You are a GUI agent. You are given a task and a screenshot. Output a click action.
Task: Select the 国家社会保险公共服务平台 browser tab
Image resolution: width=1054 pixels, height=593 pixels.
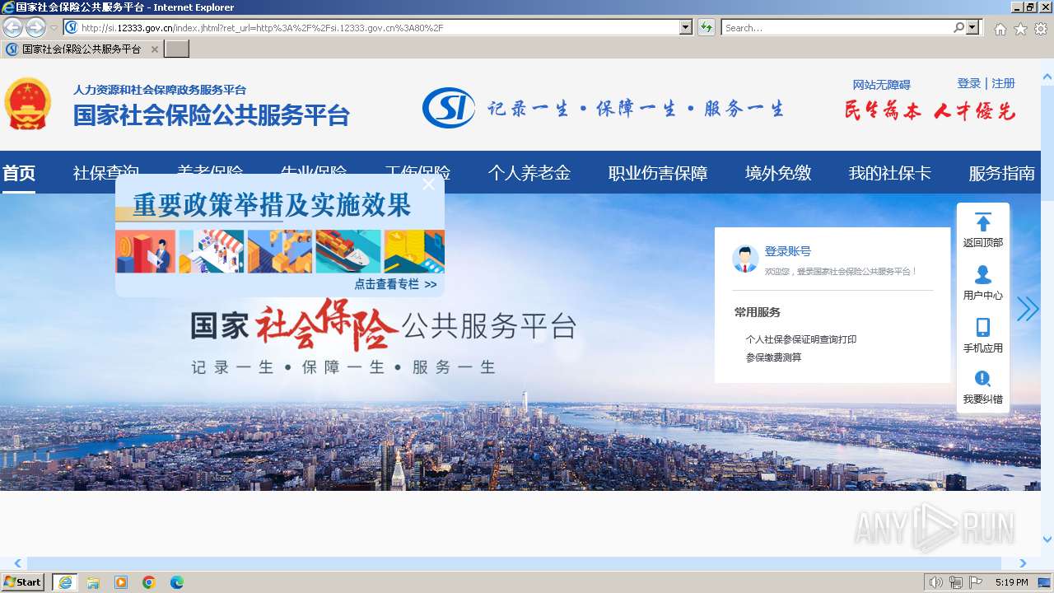(x=82, y=49)
